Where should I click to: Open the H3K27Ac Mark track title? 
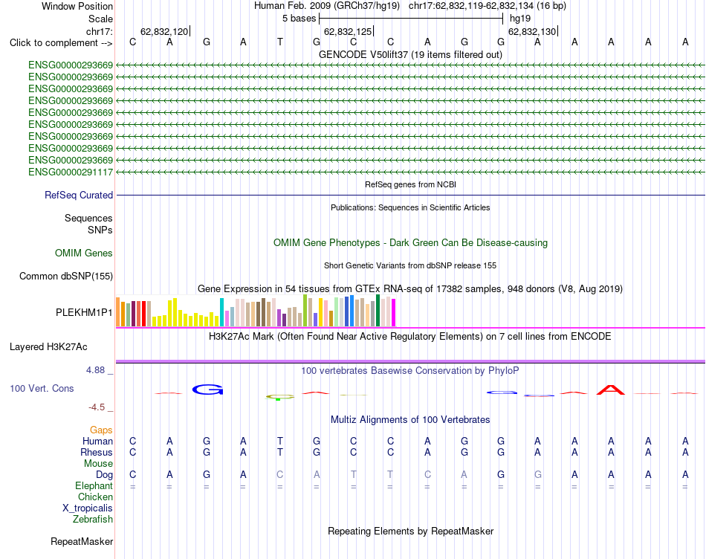[410, 337]
